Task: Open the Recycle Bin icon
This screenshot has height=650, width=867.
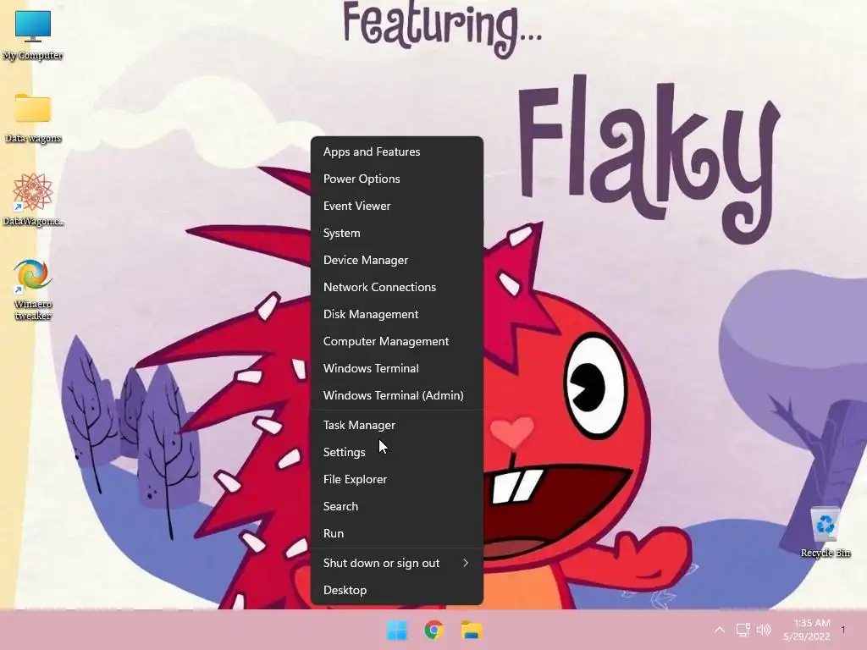Action: pyautogui.click(x=825, y=532)
